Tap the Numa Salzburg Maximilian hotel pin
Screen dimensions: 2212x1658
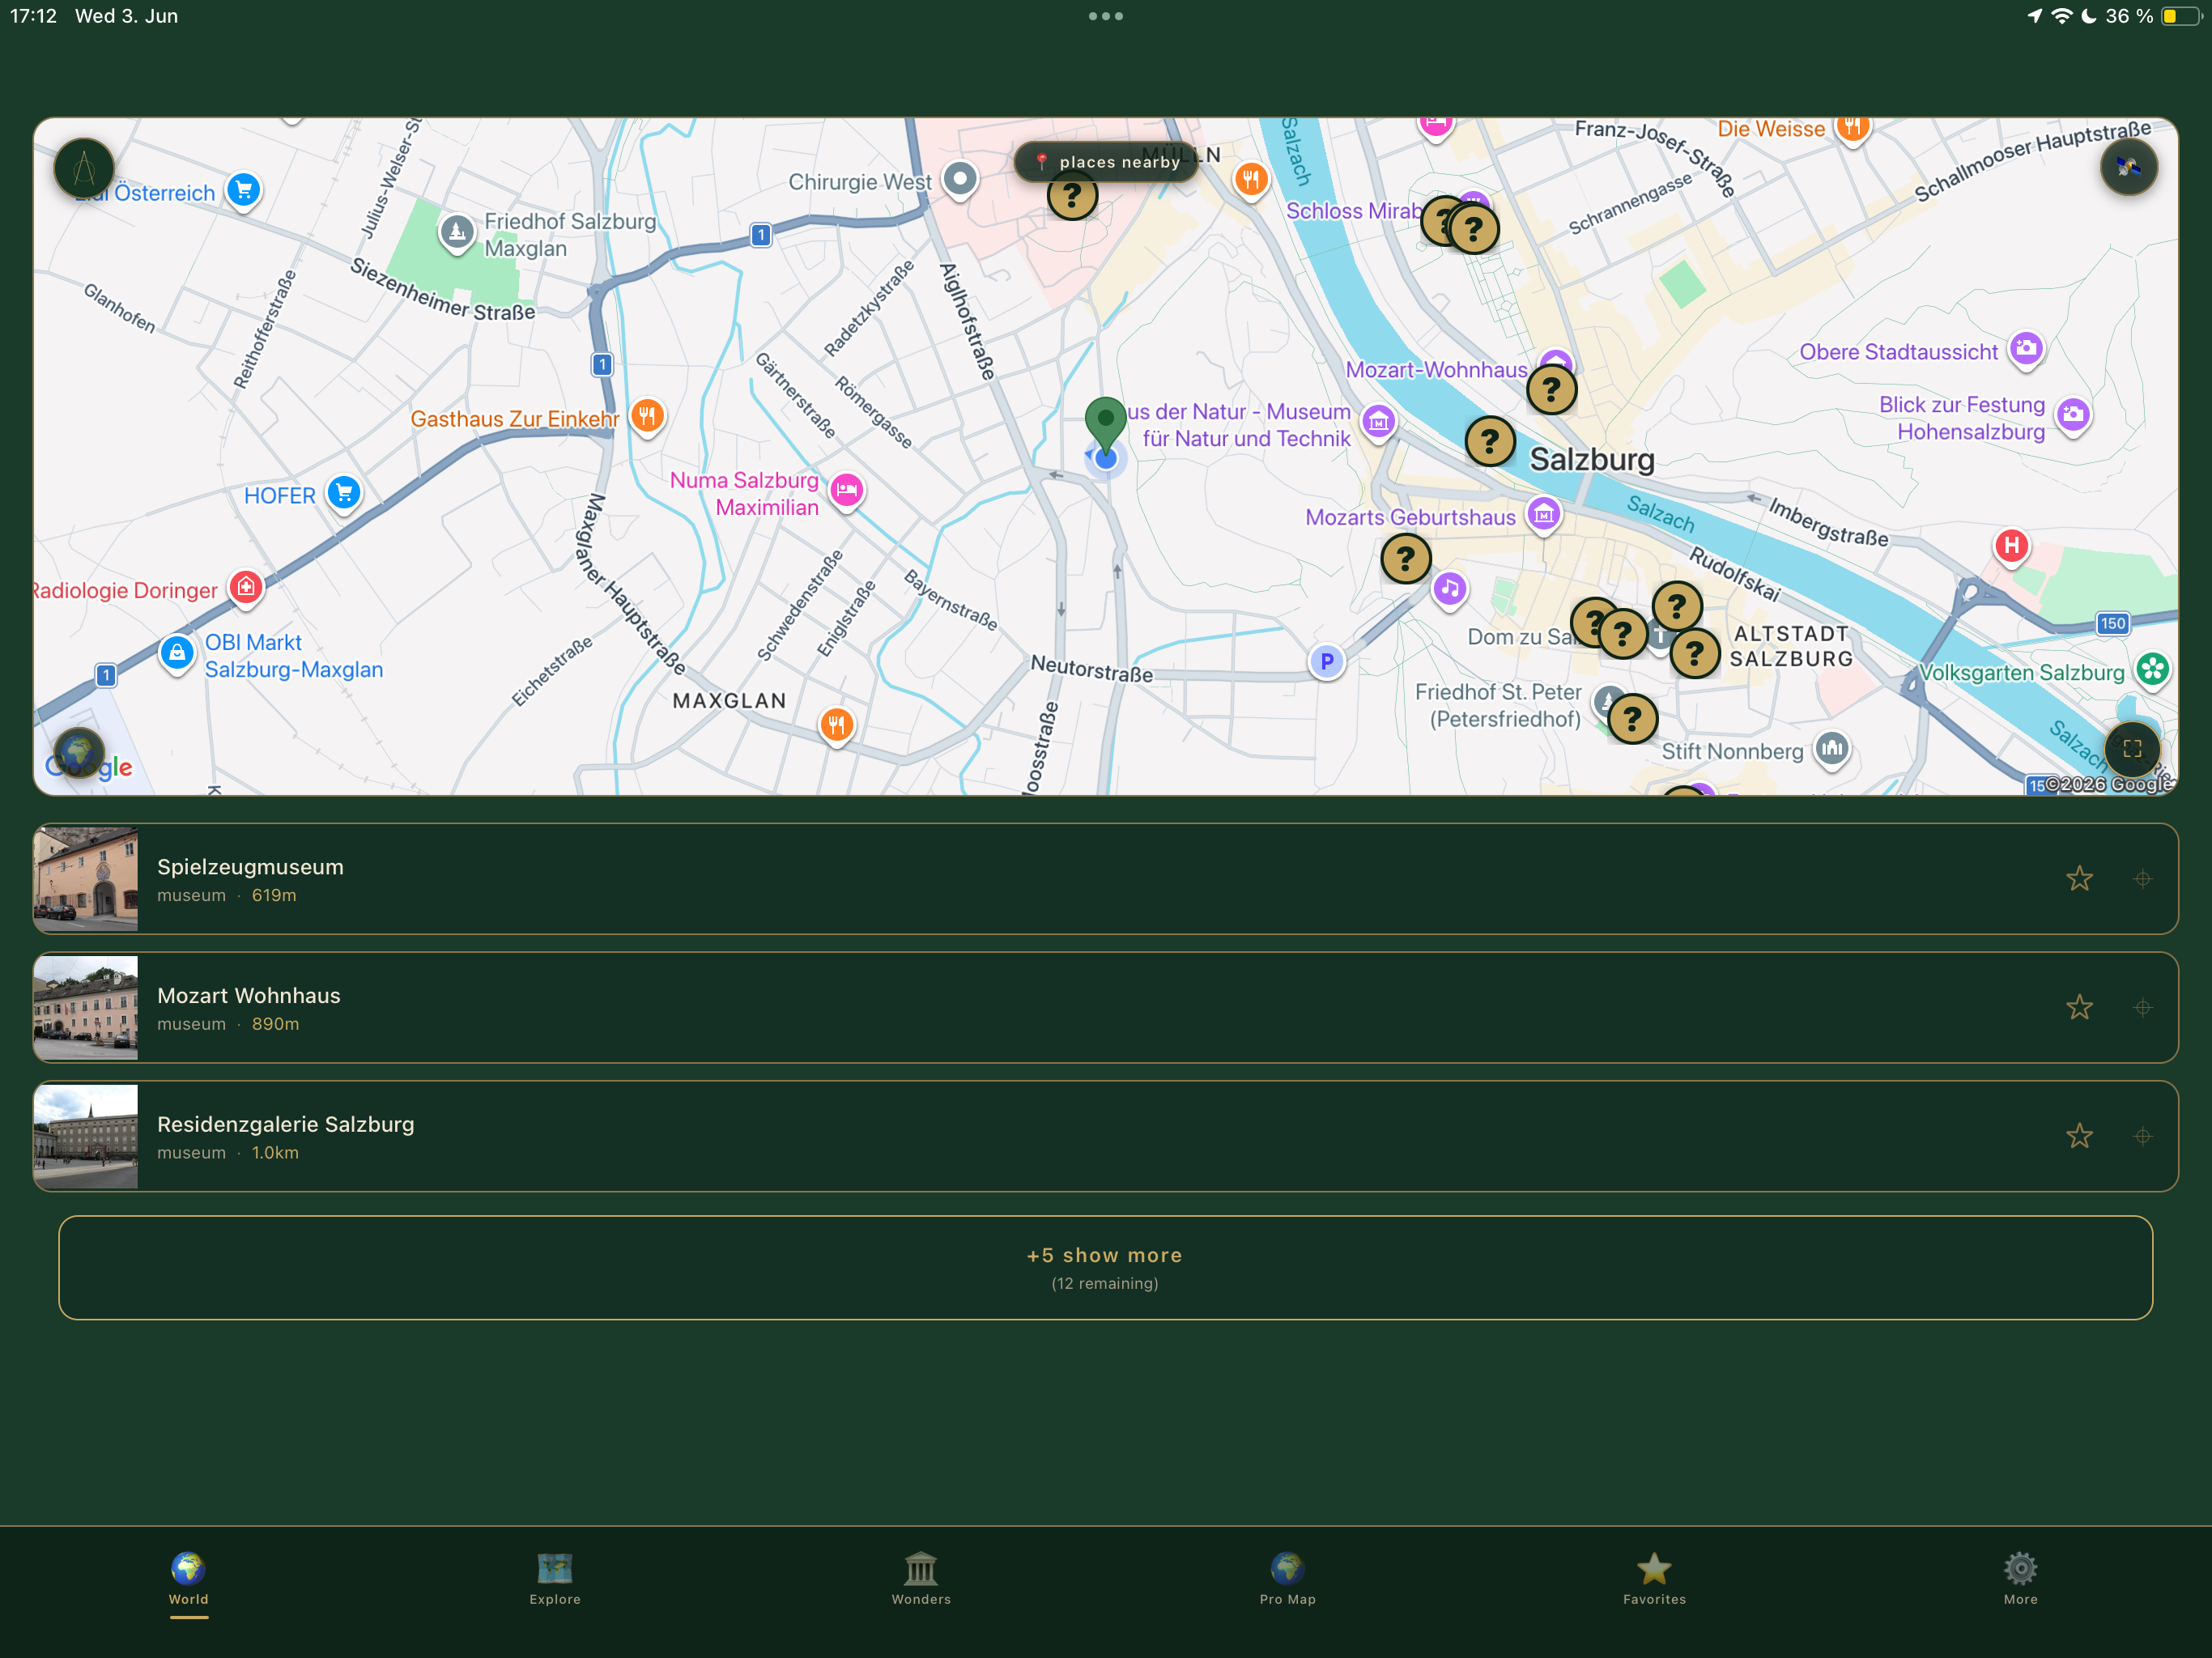(x=847, y=491)
